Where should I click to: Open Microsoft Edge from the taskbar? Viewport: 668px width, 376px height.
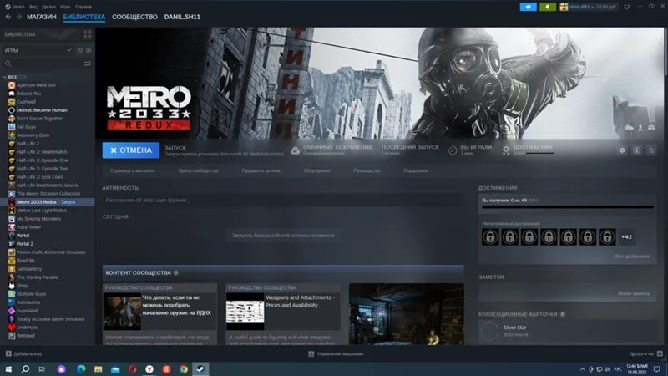[81, 369]
